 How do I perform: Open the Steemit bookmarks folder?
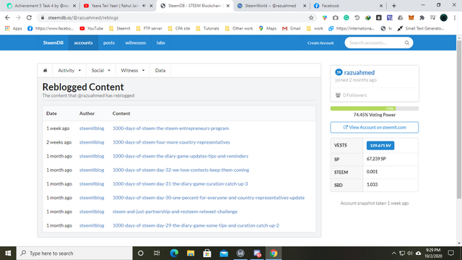(x=120, y=28)
